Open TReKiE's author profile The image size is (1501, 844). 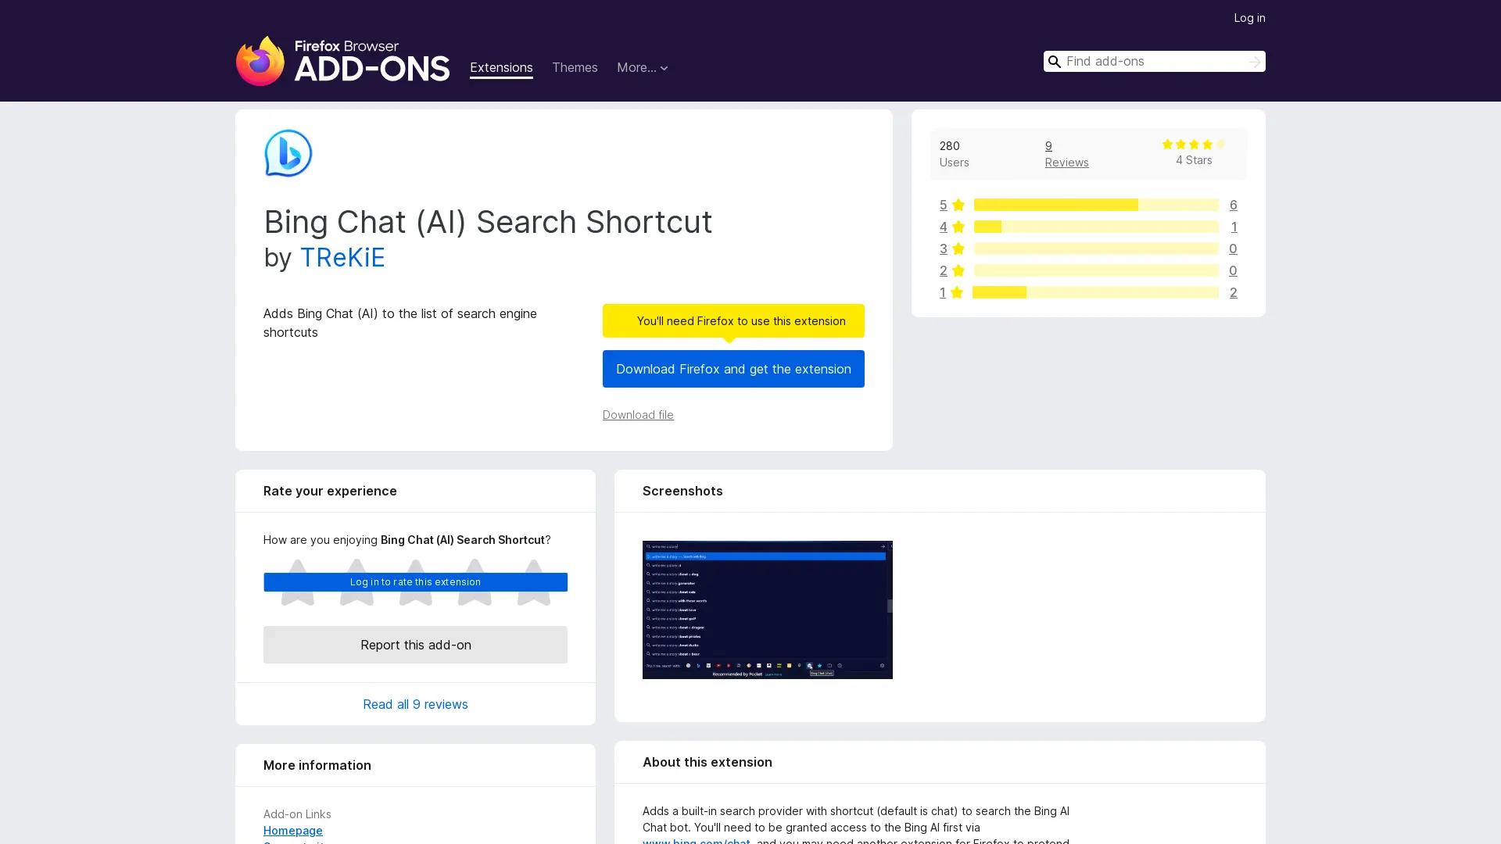coord(342,258)
